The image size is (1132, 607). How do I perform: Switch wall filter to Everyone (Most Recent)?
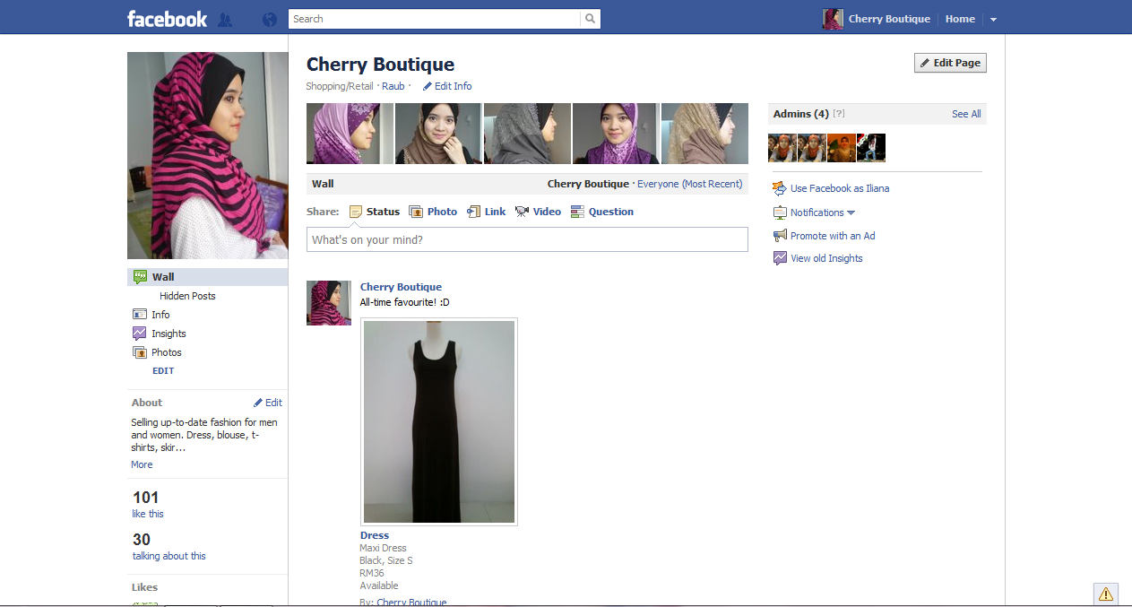(690, 184)
